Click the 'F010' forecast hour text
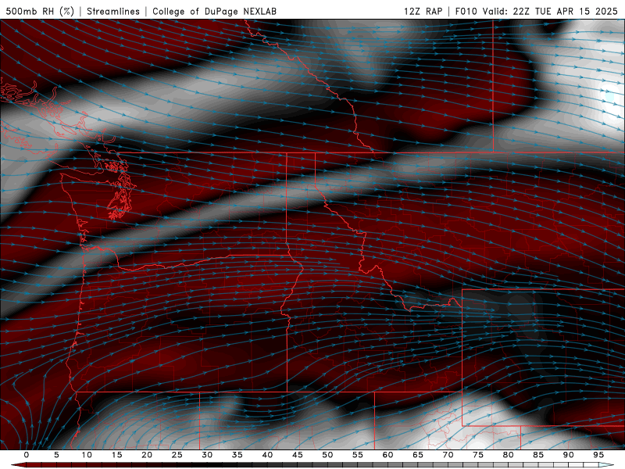Image resolution: width=625 pixels, height=469 pixels. 466,12
